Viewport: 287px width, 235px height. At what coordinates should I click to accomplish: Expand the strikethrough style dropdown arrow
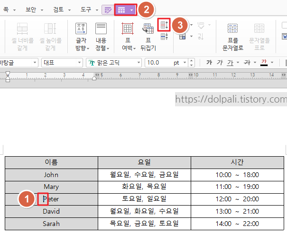[x=255, y=63]
